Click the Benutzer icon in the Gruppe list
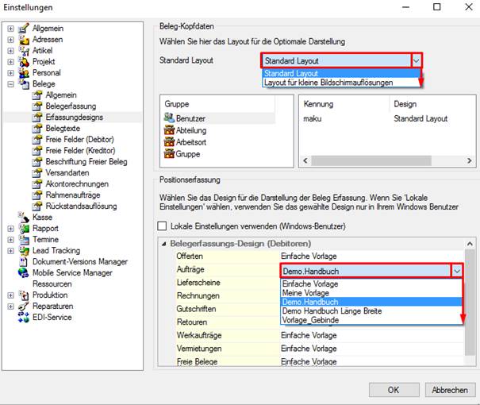Viewport: 480px width, 405px height. (x=169, y=118)
